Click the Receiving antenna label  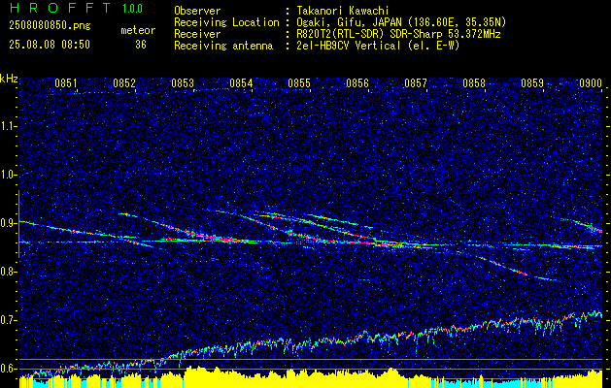223,46
